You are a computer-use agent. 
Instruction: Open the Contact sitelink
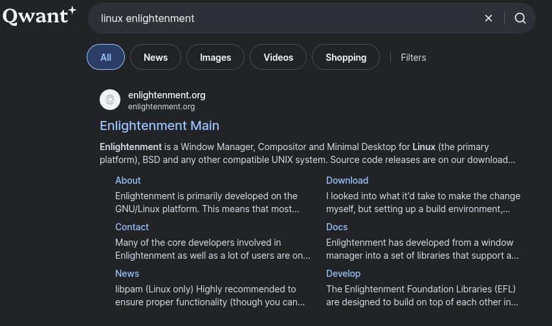(132, 227)
